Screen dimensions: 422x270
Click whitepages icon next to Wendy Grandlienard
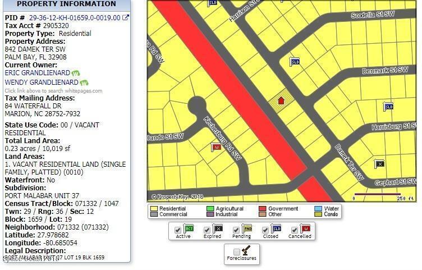tap(84, 83)
